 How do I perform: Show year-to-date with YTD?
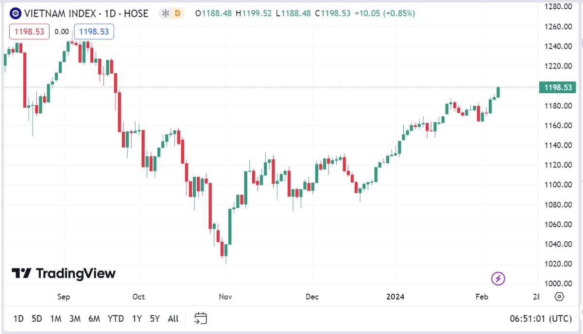(x=116, y=319)
